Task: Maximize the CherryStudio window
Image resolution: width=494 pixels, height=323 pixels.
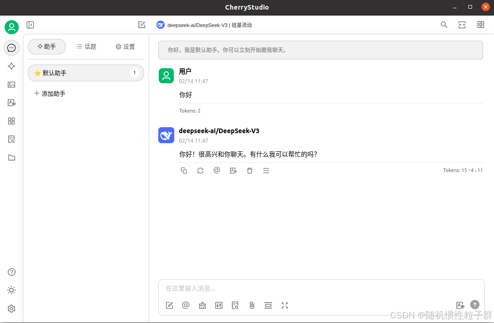Action: [x=470, y=7]
